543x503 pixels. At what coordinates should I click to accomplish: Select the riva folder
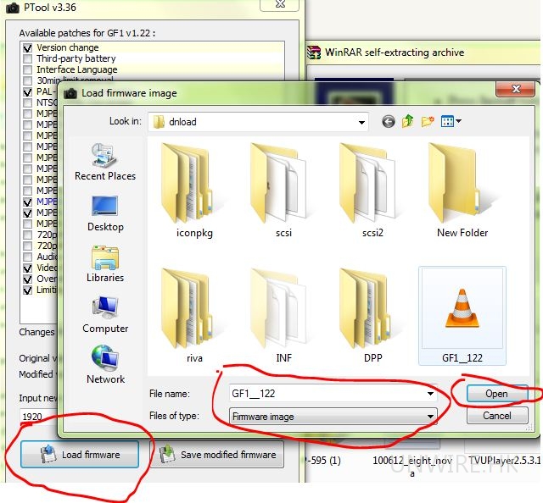click(194, 315)
